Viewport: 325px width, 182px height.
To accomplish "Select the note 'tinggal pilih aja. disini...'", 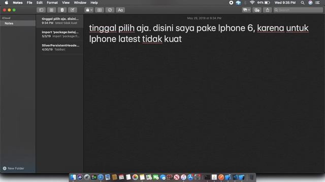I will pos(60,21).
